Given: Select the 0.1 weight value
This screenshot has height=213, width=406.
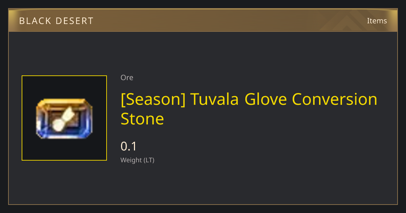Looking at the screenshot, I should [x=129, y=146].
